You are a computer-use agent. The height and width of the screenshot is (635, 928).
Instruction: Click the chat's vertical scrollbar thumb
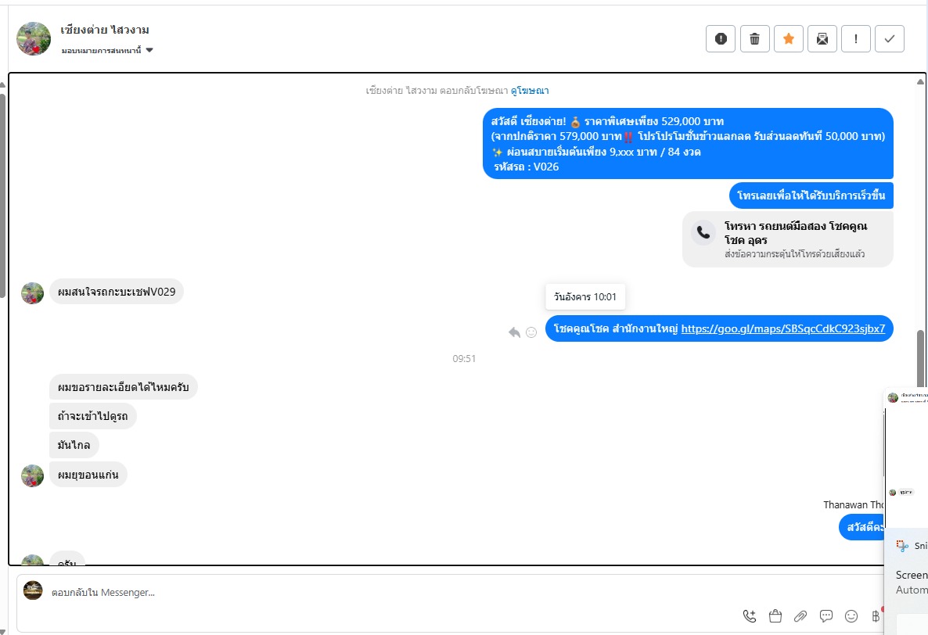pyautogui.click(x=920, y=357)
